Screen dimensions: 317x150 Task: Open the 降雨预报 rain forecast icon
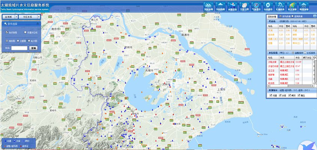click(x=304, y=6)
